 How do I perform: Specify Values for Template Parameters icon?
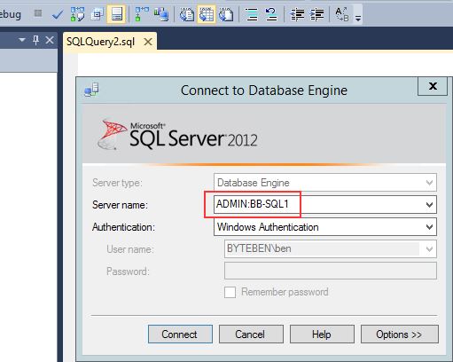342,14
